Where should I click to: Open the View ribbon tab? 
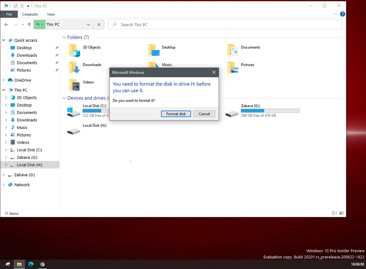point(51,14)
